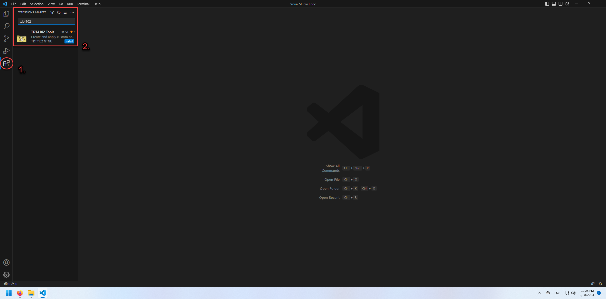Open Customize Layout icon
Viewport: 606px width, 299px height.
click(x=567, y=4)
